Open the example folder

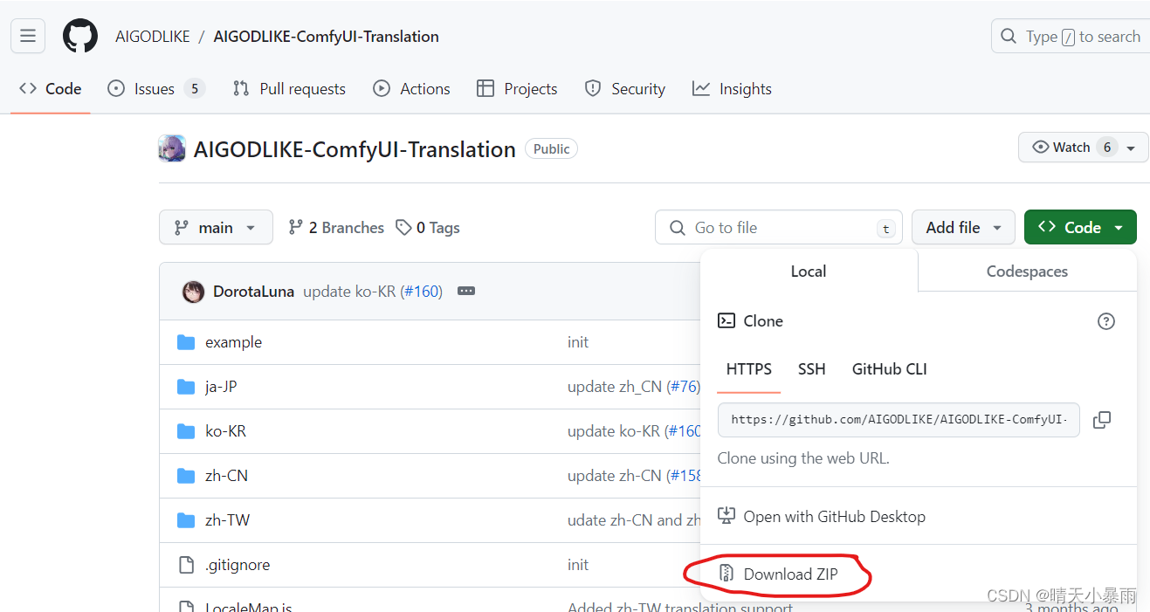pyautogui.click(x=233, y=342)
